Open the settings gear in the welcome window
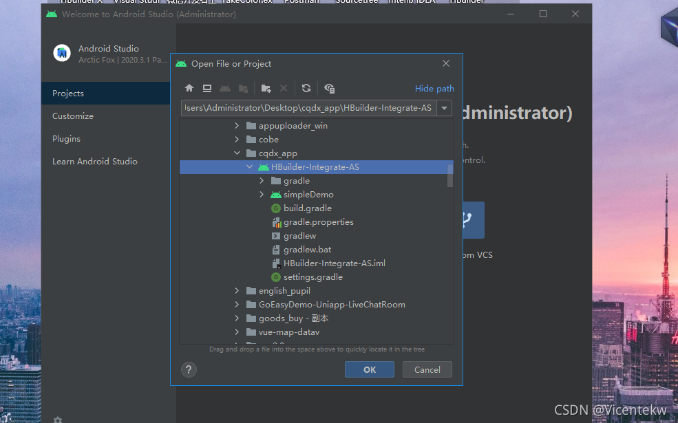The image size is (678, 423). point(58,420)
